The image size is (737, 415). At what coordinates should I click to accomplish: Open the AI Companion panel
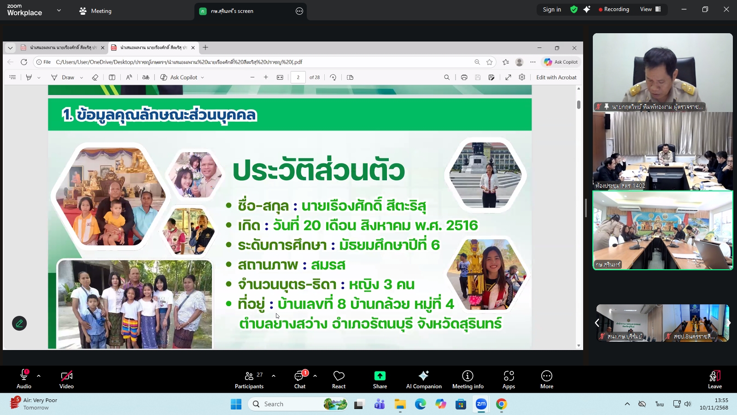pos(423,379)
